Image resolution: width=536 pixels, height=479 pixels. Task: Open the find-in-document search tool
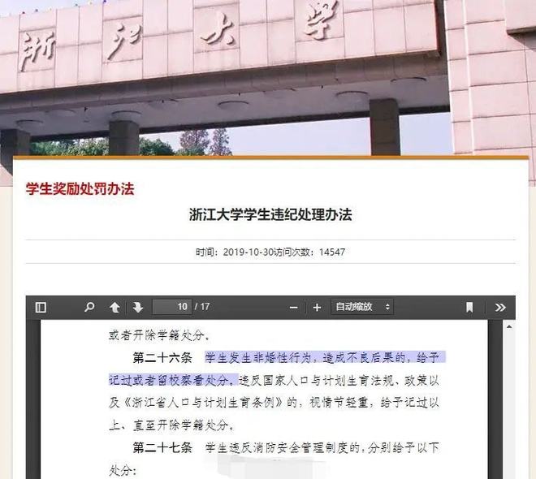tap(89, 307)
